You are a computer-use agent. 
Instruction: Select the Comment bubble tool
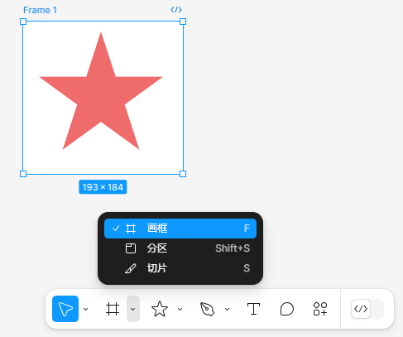click(x=287, y=309)
